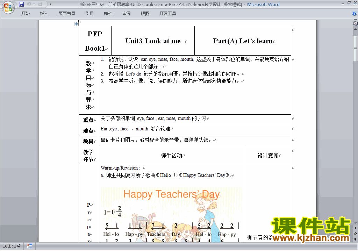Click the 'Ear ,eye , face , mouth 发音较难' text
Viewport: 358px width, 251px height.
(135, 129)
